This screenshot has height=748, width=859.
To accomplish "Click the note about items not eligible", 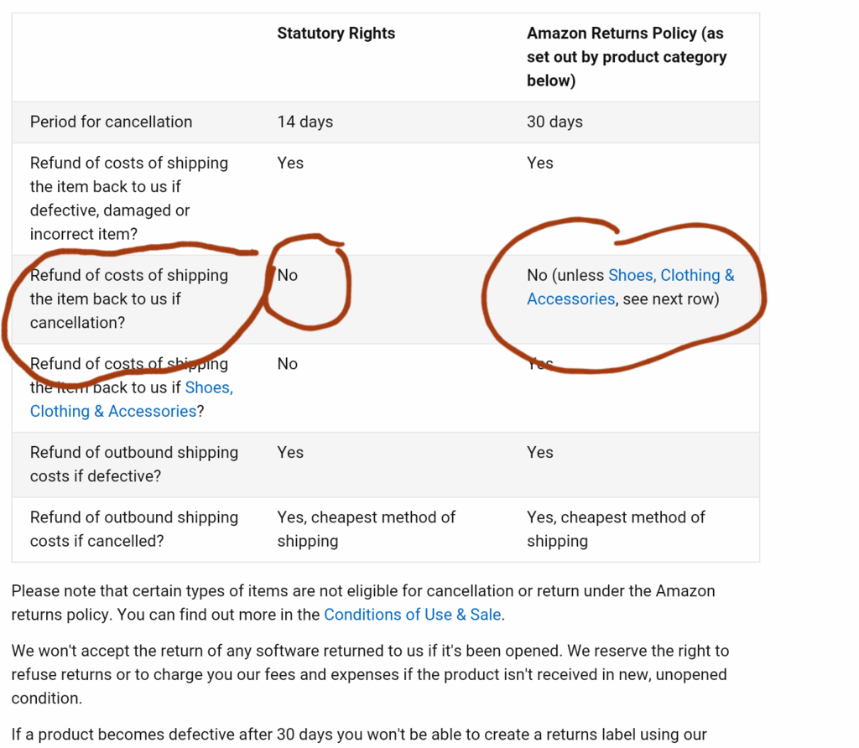I will click(x=363, y=602).
